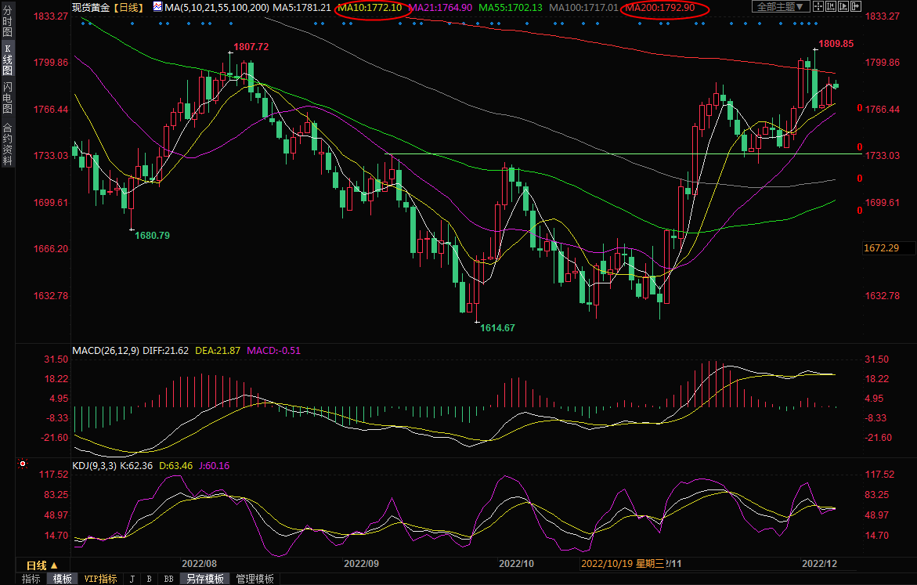Expand the 日线 period selector
The width and height of the screenshot is (917, 585).
click(x=43, y=565)
